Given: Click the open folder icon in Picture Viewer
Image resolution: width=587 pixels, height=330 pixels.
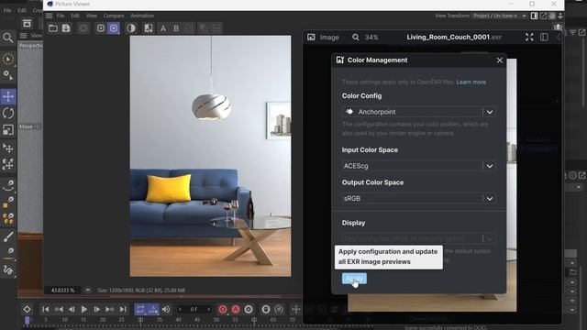Looking at the screenshot, I should click(53, 28).
